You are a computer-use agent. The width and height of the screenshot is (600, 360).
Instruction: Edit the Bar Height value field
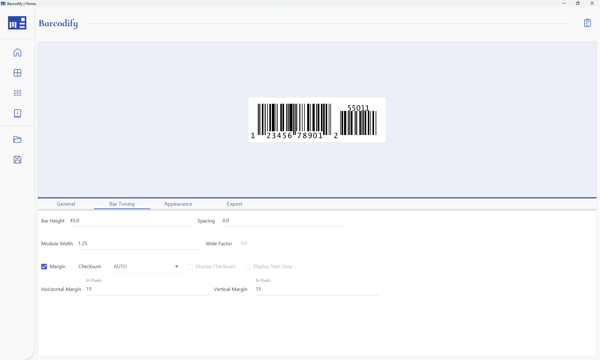pyautogui.click(x=131, y=221)
